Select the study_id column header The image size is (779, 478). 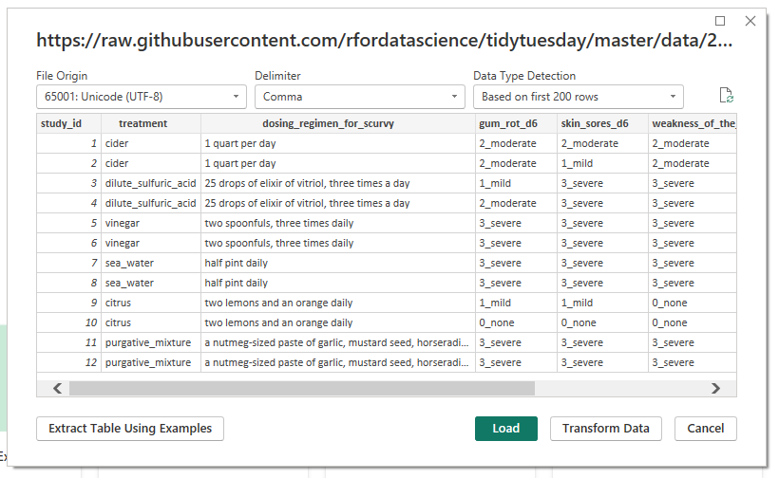click(x=68, y=123)
